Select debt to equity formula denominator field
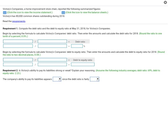168x132 pixels. coord(52,60)
